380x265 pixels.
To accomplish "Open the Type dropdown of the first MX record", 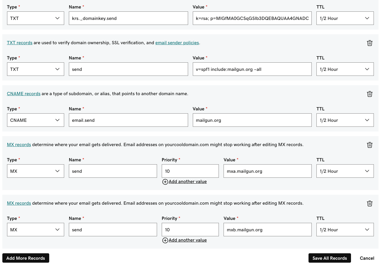I will (x=35, y=171).
